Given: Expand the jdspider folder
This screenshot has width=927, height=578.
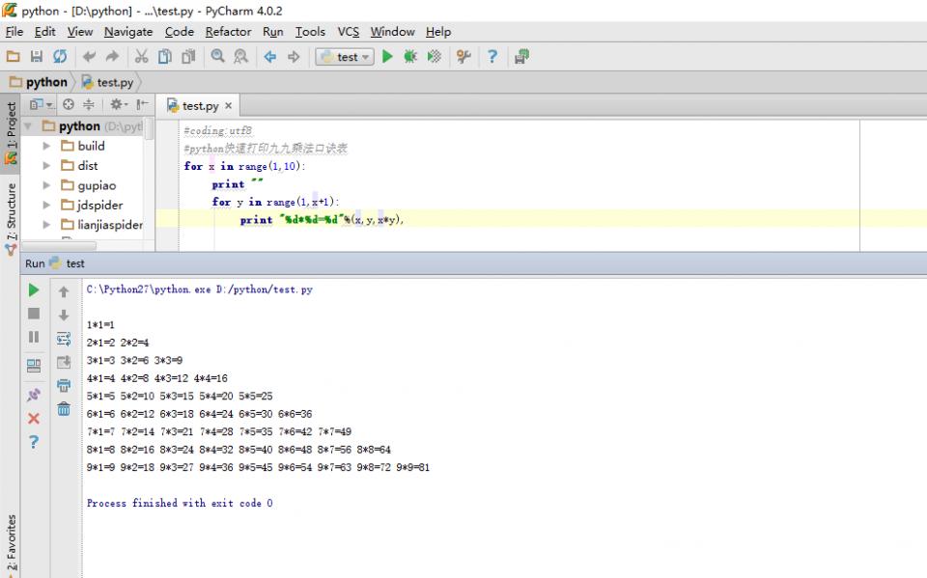Looking at the screenshot, I should point(46,206).
